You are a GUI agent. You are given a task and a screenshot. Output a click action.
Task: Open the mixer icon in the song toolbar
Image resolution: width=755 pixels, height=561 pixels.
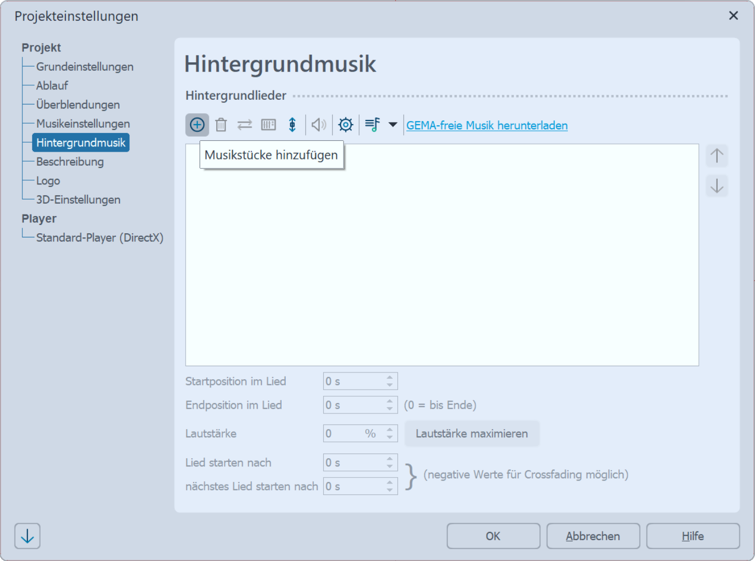point(268,125)
